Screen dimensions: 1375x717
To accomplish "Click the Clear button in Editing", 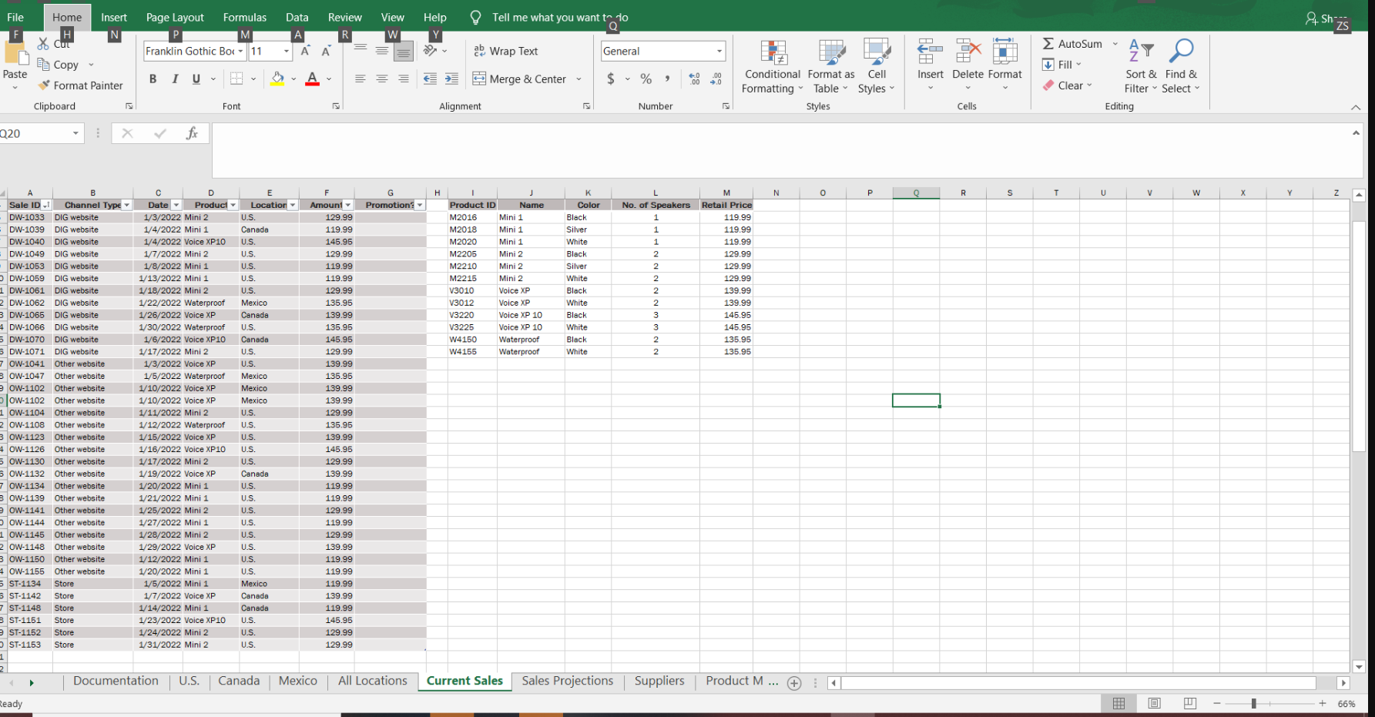I will tap(1069, 85).
